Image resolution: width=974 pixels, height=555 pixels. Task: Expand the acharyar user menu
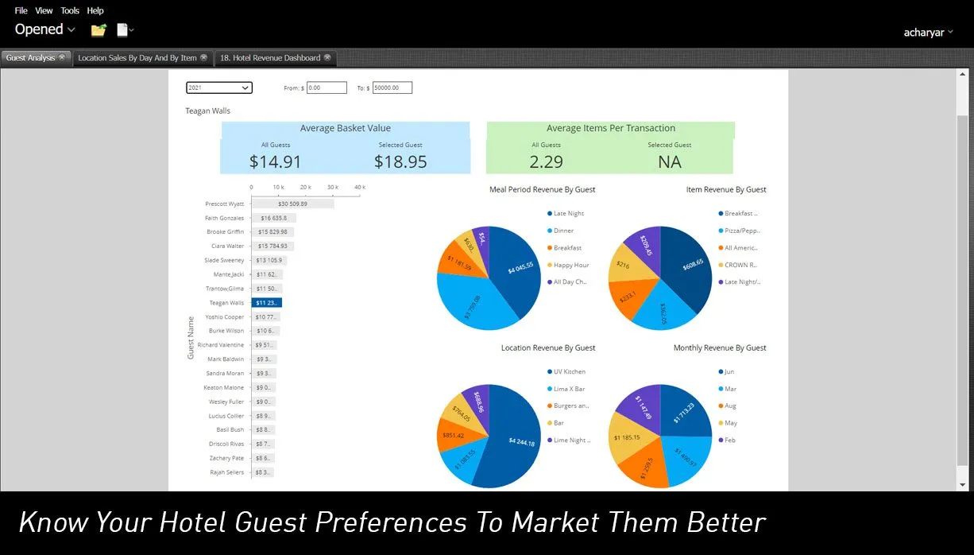pos(928,33)
